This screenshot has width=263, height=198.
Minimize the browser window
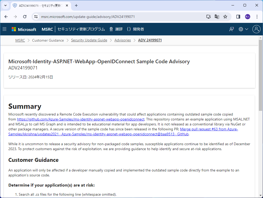[x=233, y=5]
